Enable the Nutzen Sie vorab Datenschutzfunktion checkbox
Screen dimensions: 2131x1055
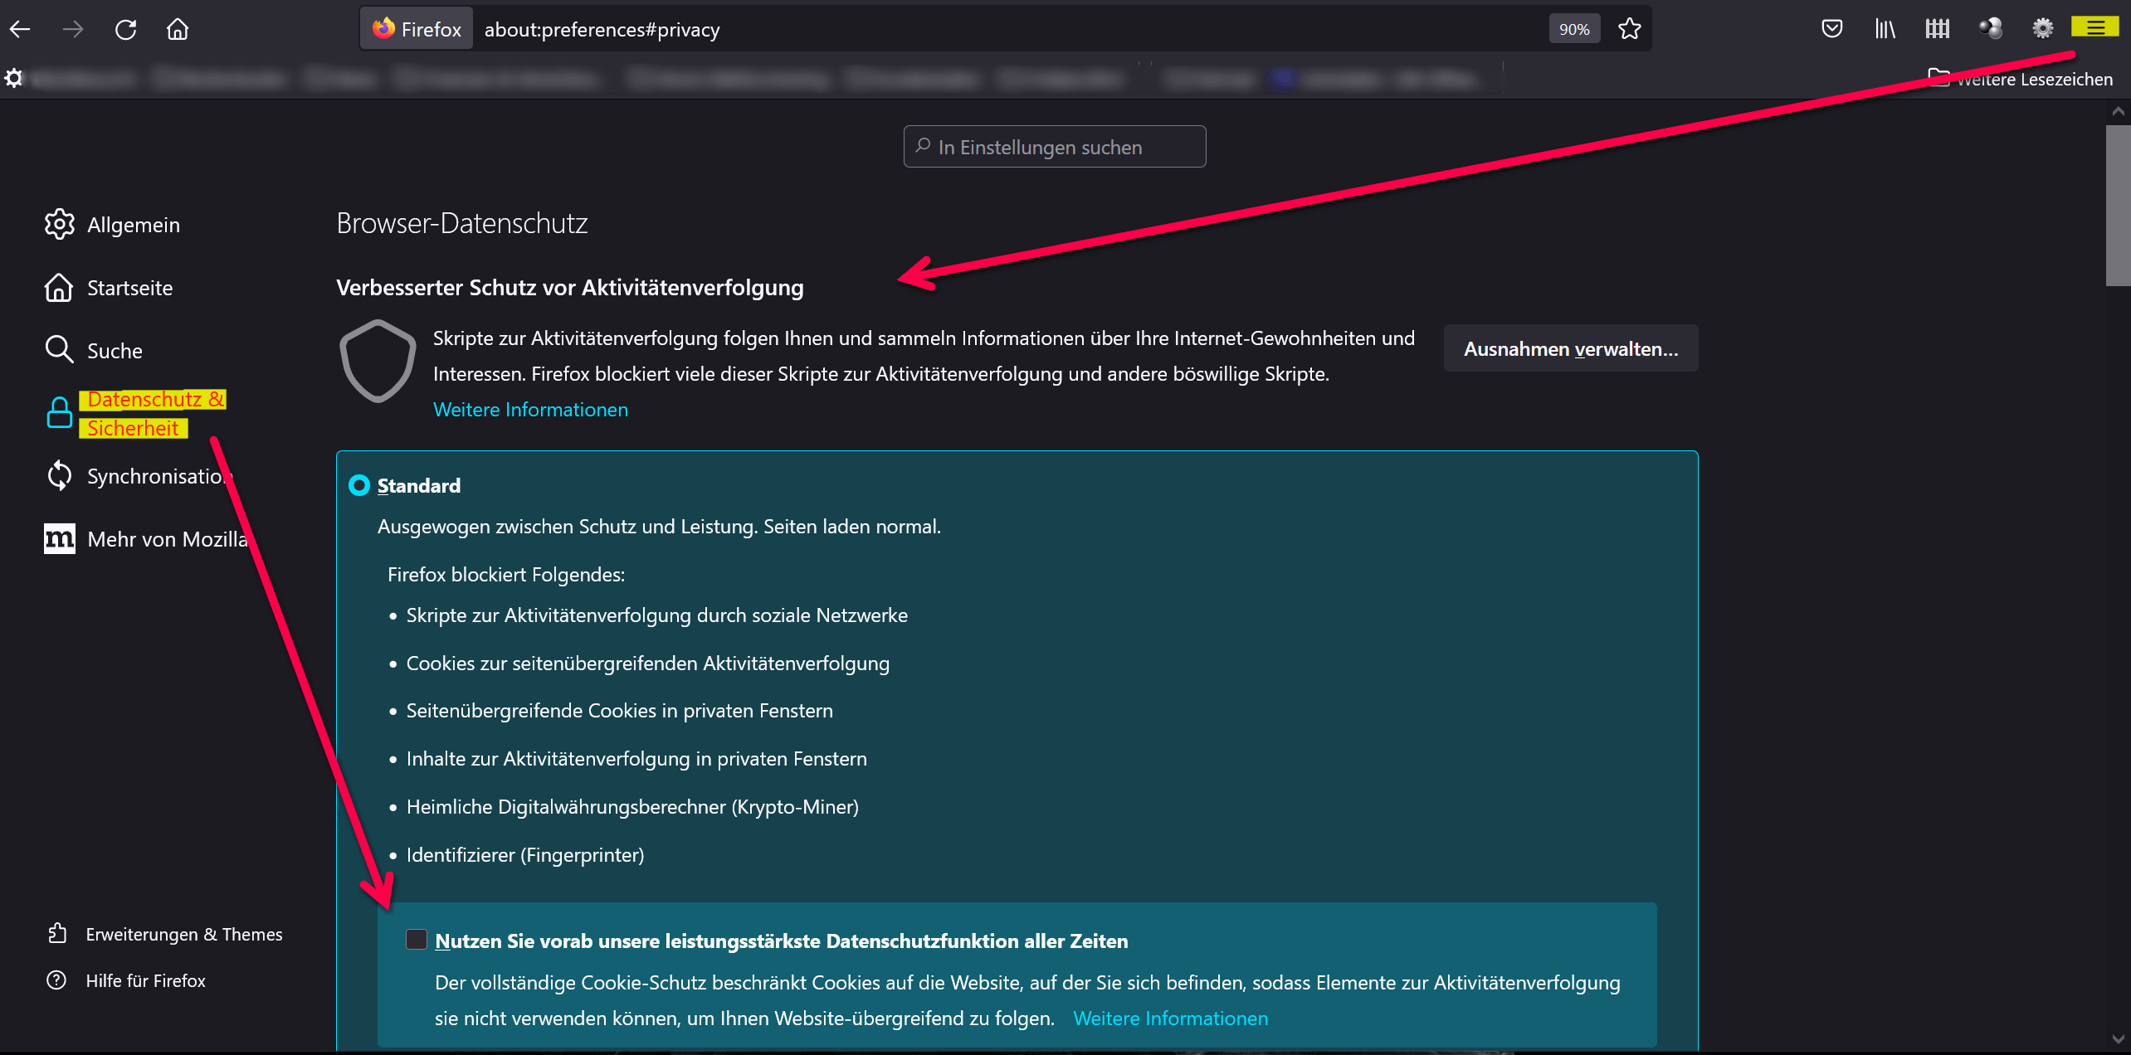pyautogui.click(x=417, y=940)
